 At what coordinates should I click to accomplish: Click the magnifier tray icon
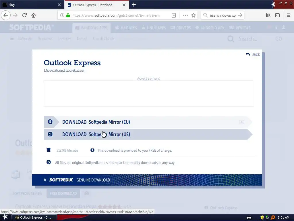pos(273,218)
